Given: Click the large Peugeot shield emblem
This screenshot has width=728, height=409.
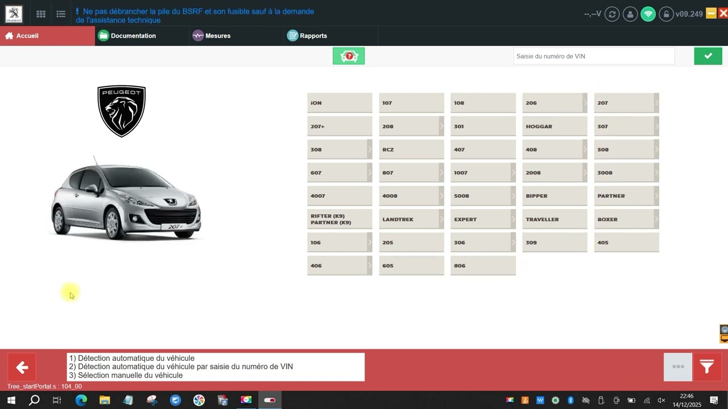Looking at the screenshot, I should click(122, 111).
